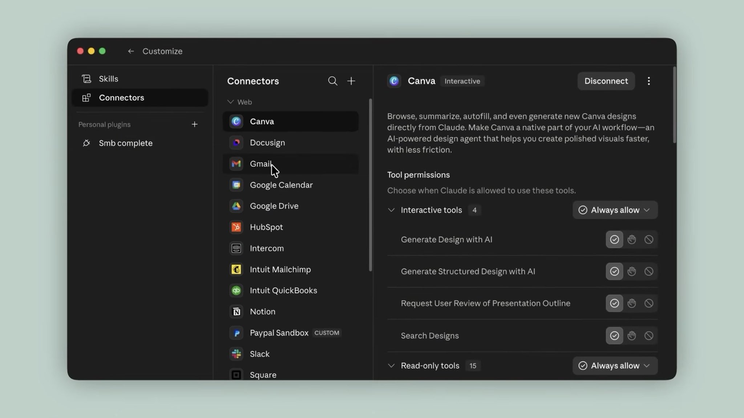Add a new connector with plus icon
Image resolution: width=744 pixels, height=418 pixels.
pos(351,81)
